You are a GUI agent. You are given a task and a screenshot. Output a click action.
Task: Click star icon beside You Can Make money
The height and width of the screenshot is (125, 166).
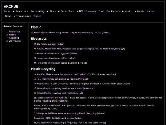pyautogui.click(x=35, y=74)
